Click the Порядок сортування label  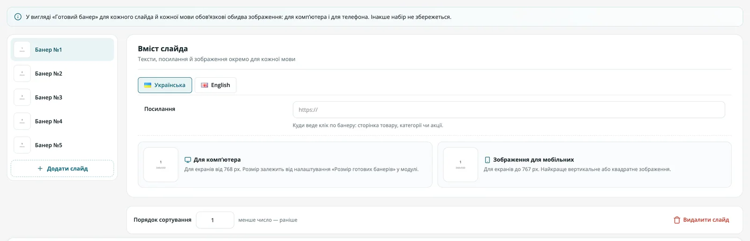click(x=163, y=220)
